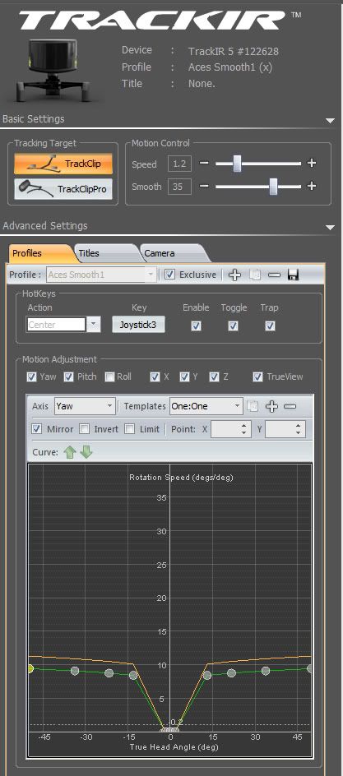
Task: Uncheck the hotkey Enable checkbox
Action: 197,326
